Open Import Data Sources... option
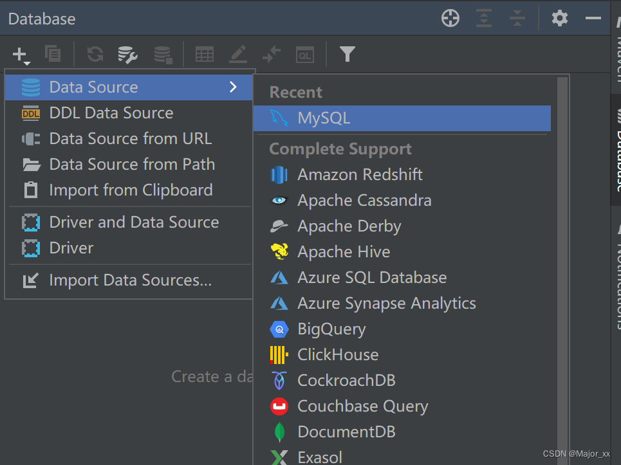 129,280
